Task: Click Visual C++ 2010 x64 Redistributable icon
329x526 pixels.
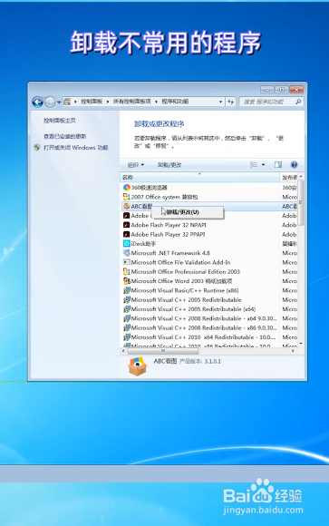Action: 127,337
